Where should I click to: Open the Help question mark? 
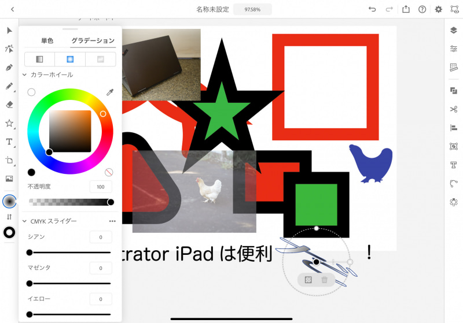pos(422,9)
